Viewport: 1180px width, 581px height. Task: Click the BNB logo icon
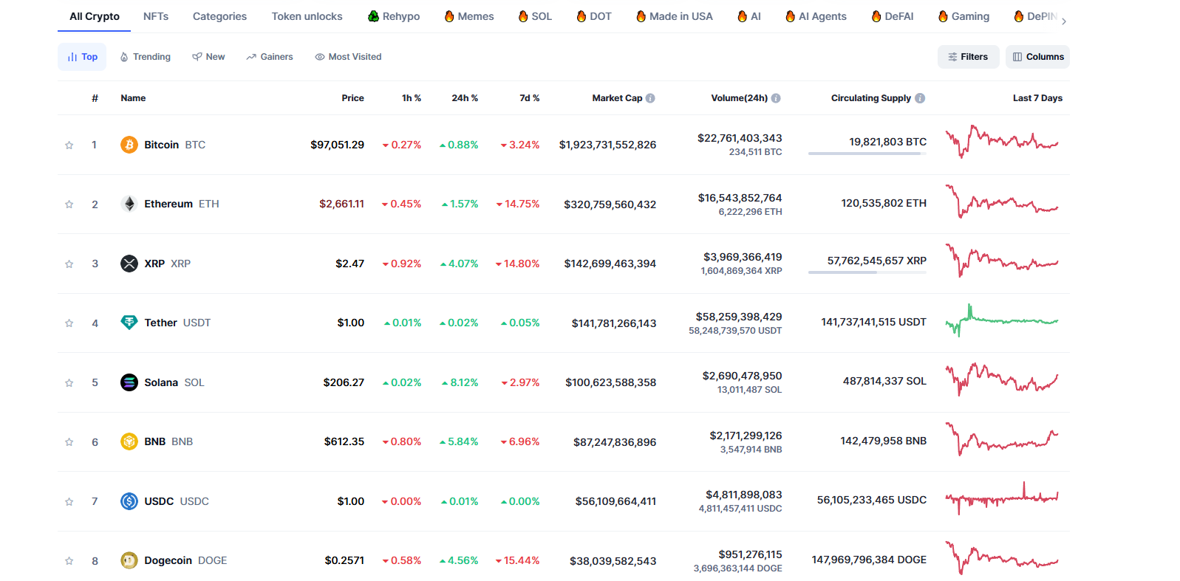129,441
